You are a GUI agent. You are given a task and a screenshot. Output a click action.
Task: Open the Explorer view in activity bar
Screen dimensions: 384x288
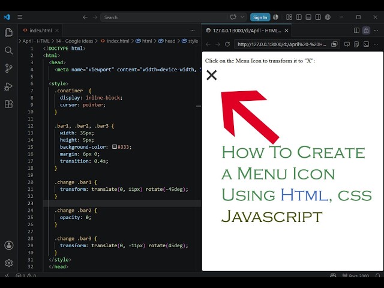(9, 32)
